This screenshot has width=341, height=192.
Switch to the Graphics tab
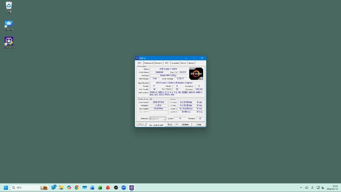(175, 63)
